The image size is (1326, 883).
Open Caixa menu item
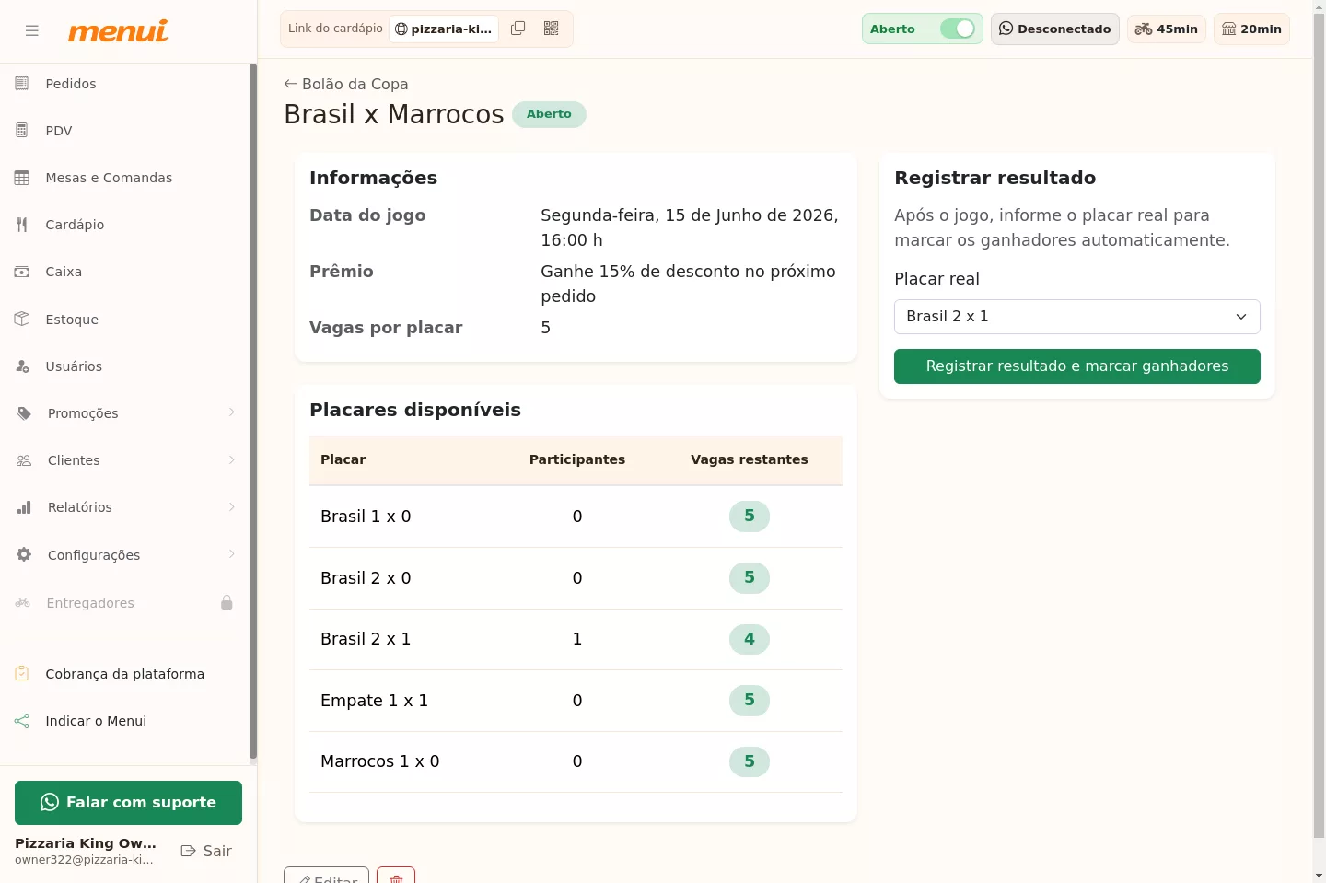tap(64, 272)
